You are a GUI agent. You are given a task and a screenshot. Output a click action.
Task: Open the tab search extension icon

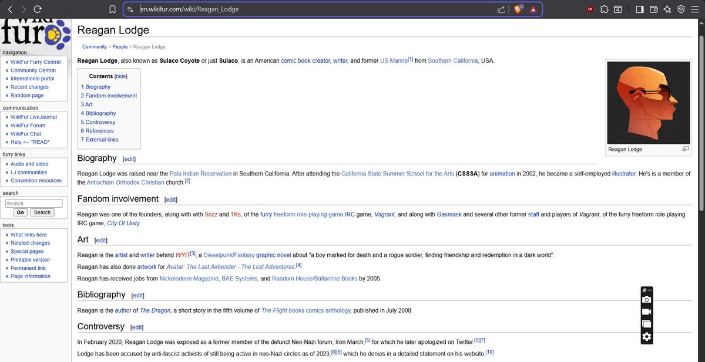point(618,9)
